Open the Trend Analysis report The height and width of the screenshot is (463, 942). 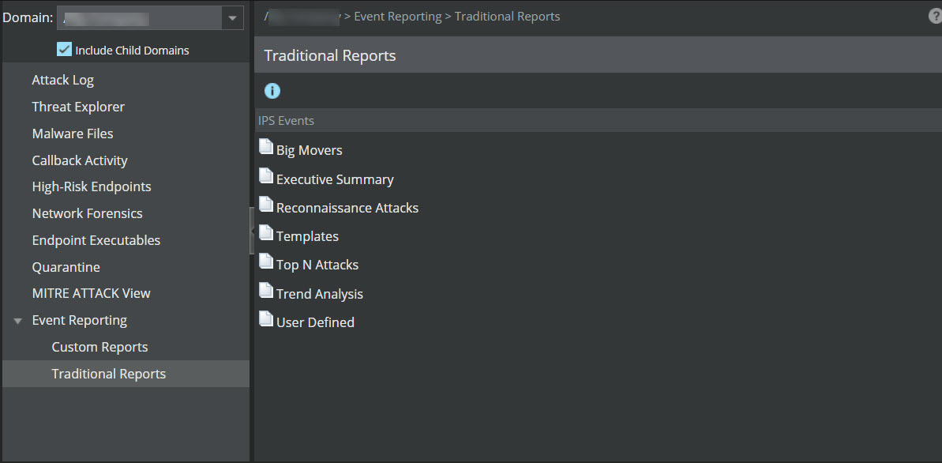320,294
